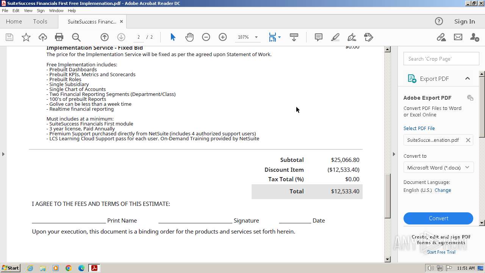Screen dimensions: 485x273
Task: Click the Search 'Crop Page' field
Action: [x=441, y=59]
